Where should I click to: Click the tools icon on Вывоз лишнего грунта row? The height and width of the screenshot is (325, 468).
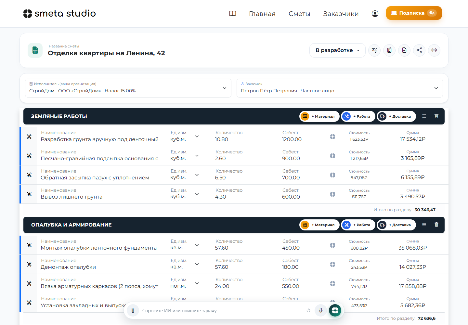tap(29, 194)
